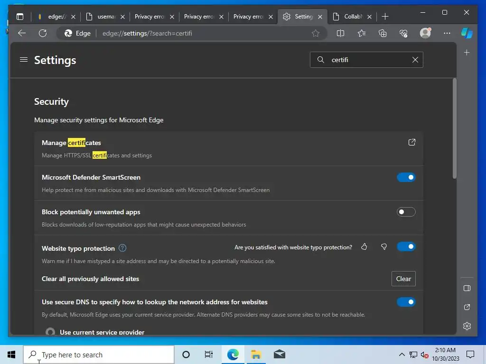
Task: Show hidden tray icons chevron
Action: point(402,355)
